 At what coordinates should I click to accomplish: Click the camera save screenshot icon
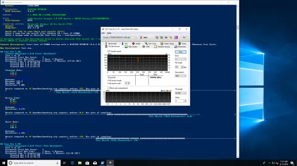point(166,38)
